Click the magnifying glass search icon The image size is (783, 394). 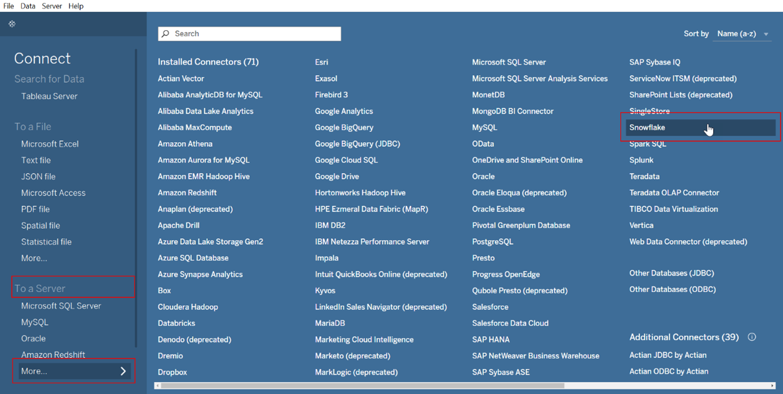click(x=166, y=34)
